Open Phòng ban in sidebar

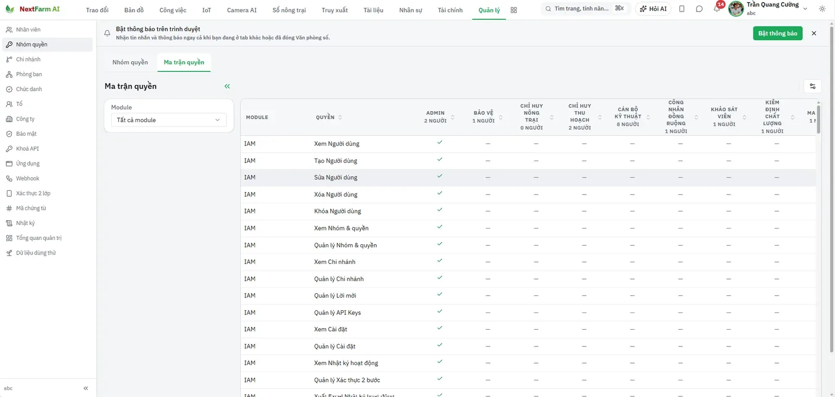[x=47, y=74]
